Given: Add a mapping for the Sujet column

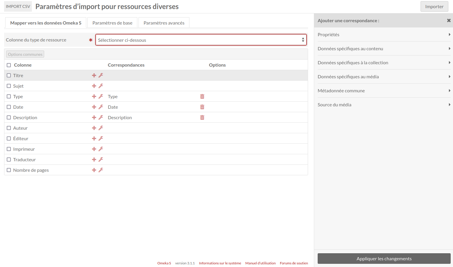Looking at the screenshot, I should (x=94, y=86).
